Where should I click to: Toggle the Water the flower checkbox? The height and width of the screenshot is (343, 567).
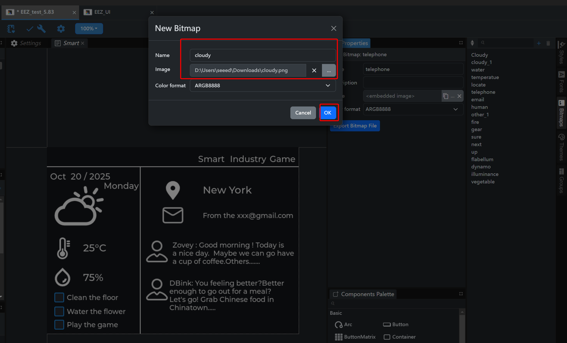59,311
